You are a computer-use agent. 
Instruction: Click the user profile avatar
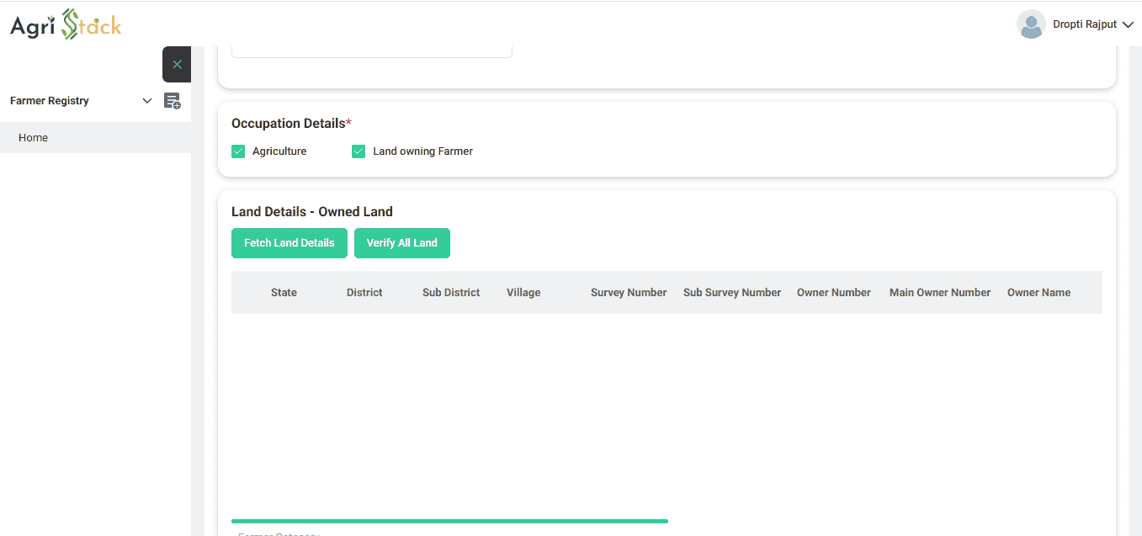(1031, 24)
